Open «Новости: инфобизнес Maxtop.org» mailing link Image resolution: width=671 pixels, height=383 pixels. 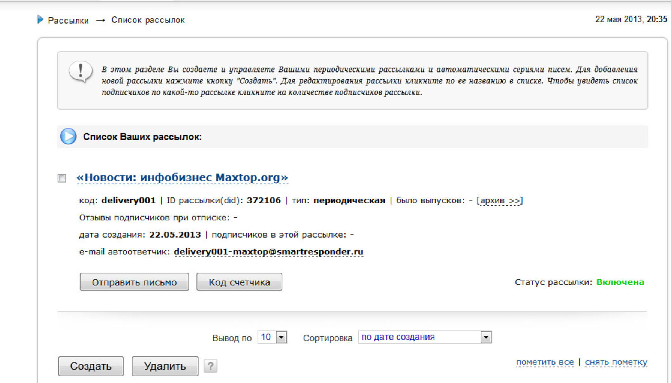click(182, 177)
